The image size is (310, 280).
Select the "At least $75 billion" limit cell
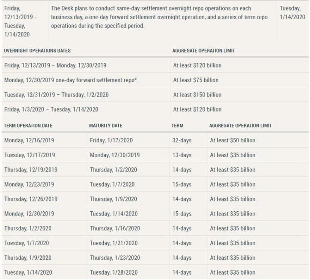tap(196, 80)
